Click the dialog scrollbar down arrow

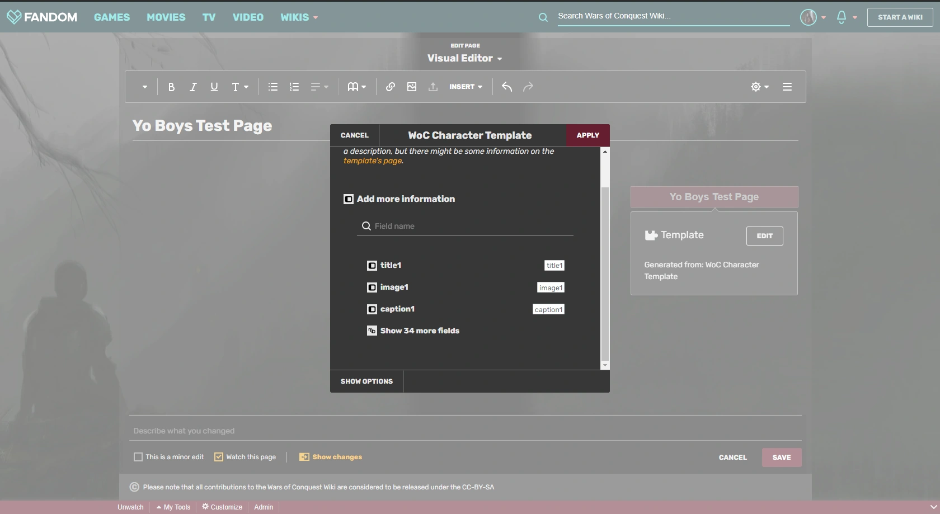pos(605,365)
